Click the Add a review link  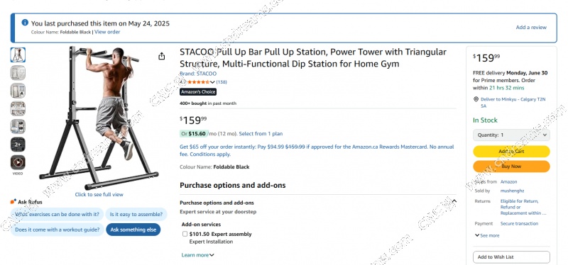click(x=531, y=27)
